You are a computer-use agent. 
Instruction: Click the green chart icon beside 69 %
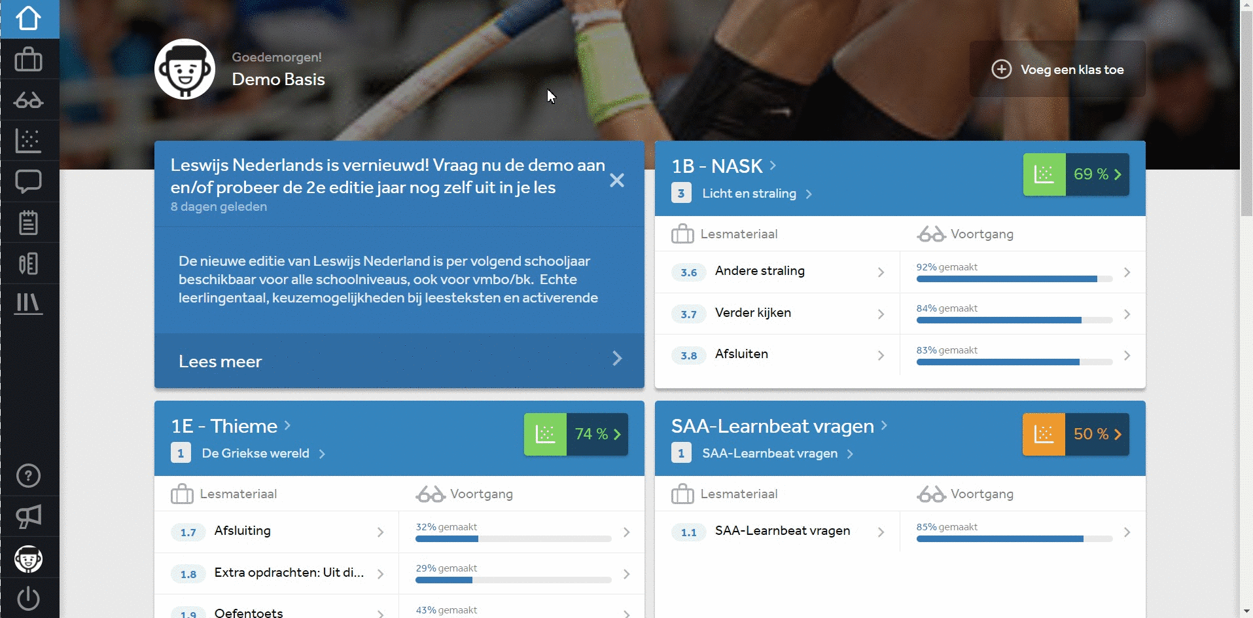click(1044, 174)
